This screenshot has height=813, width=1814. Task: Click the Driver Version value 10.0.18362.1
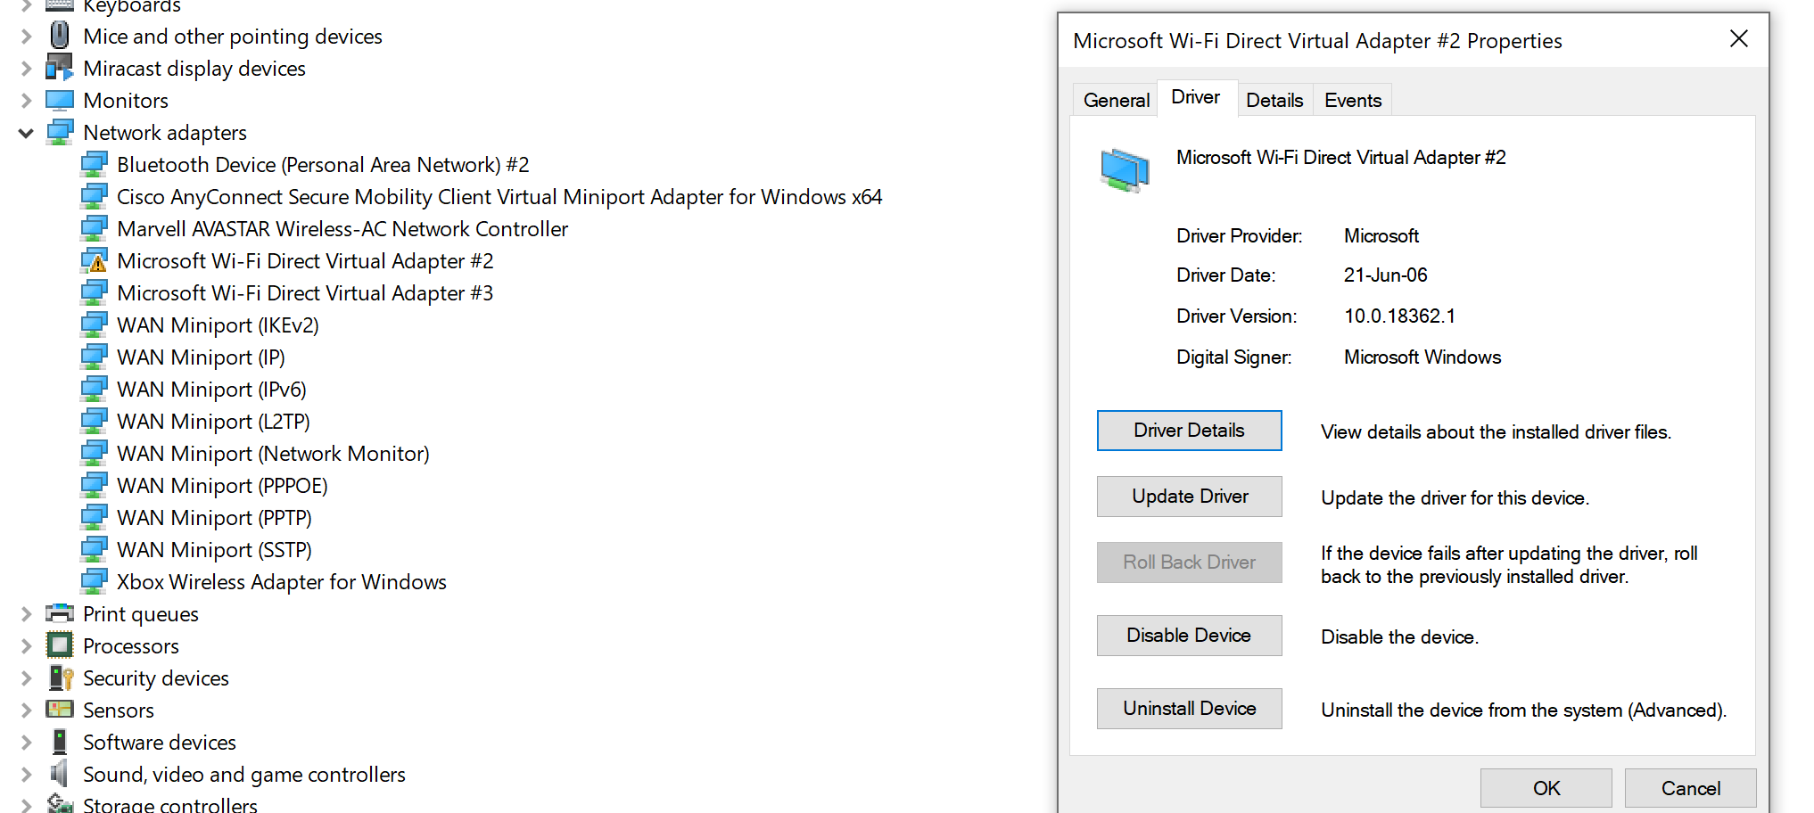(x=1399, y=316)
